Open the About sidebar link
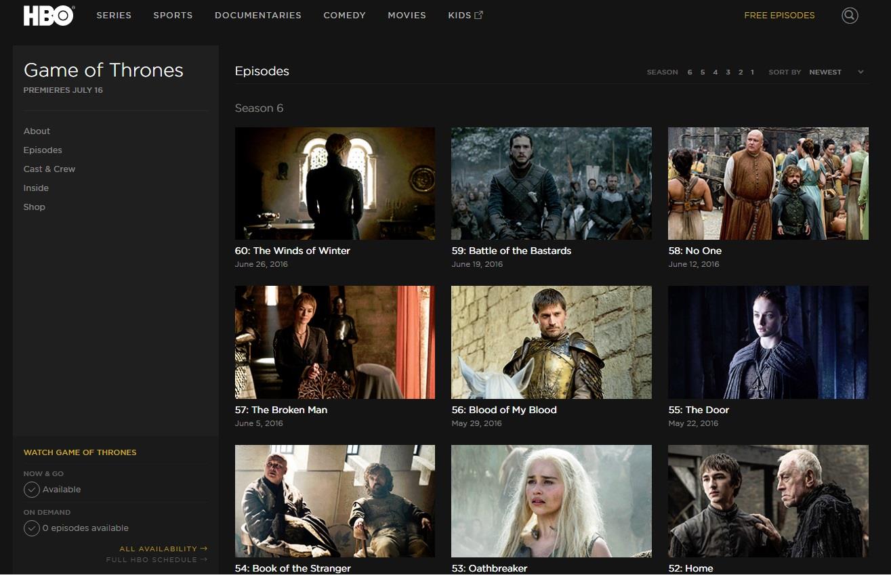Image resolution: width=891 pixels, height=575 pixels. (37, 131)
